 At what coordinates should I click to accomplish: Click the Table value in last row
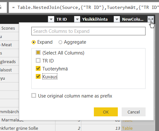(127, 128)
